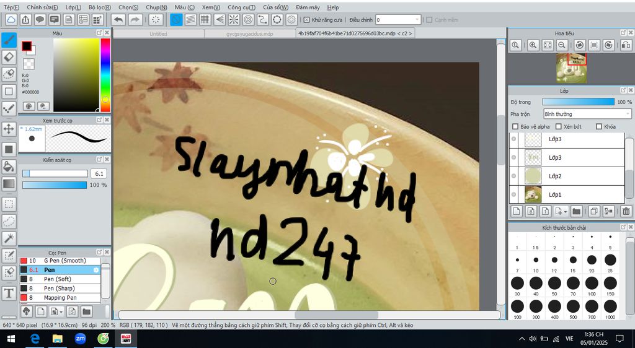Toggle Khử răng cưa checkbox
The width and height of the screenshot is (635, 348).
(x=306, y=20)
